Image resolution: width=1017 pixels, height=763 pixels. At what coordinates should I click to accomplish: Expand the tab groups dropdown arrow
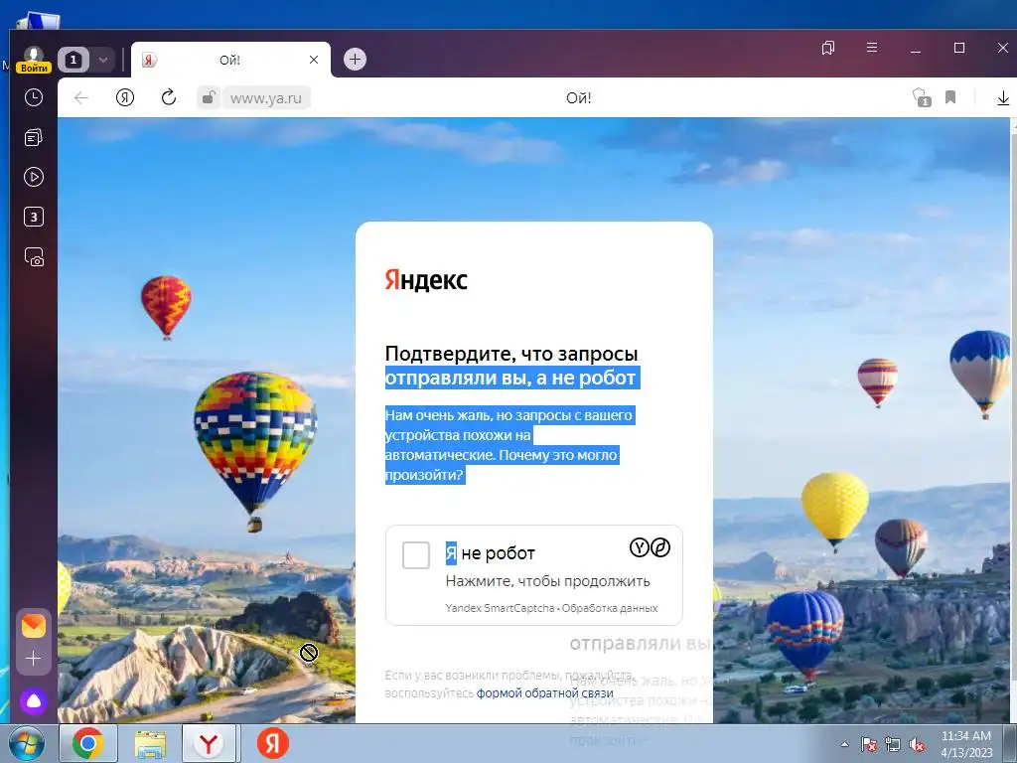tap(102, 60)
